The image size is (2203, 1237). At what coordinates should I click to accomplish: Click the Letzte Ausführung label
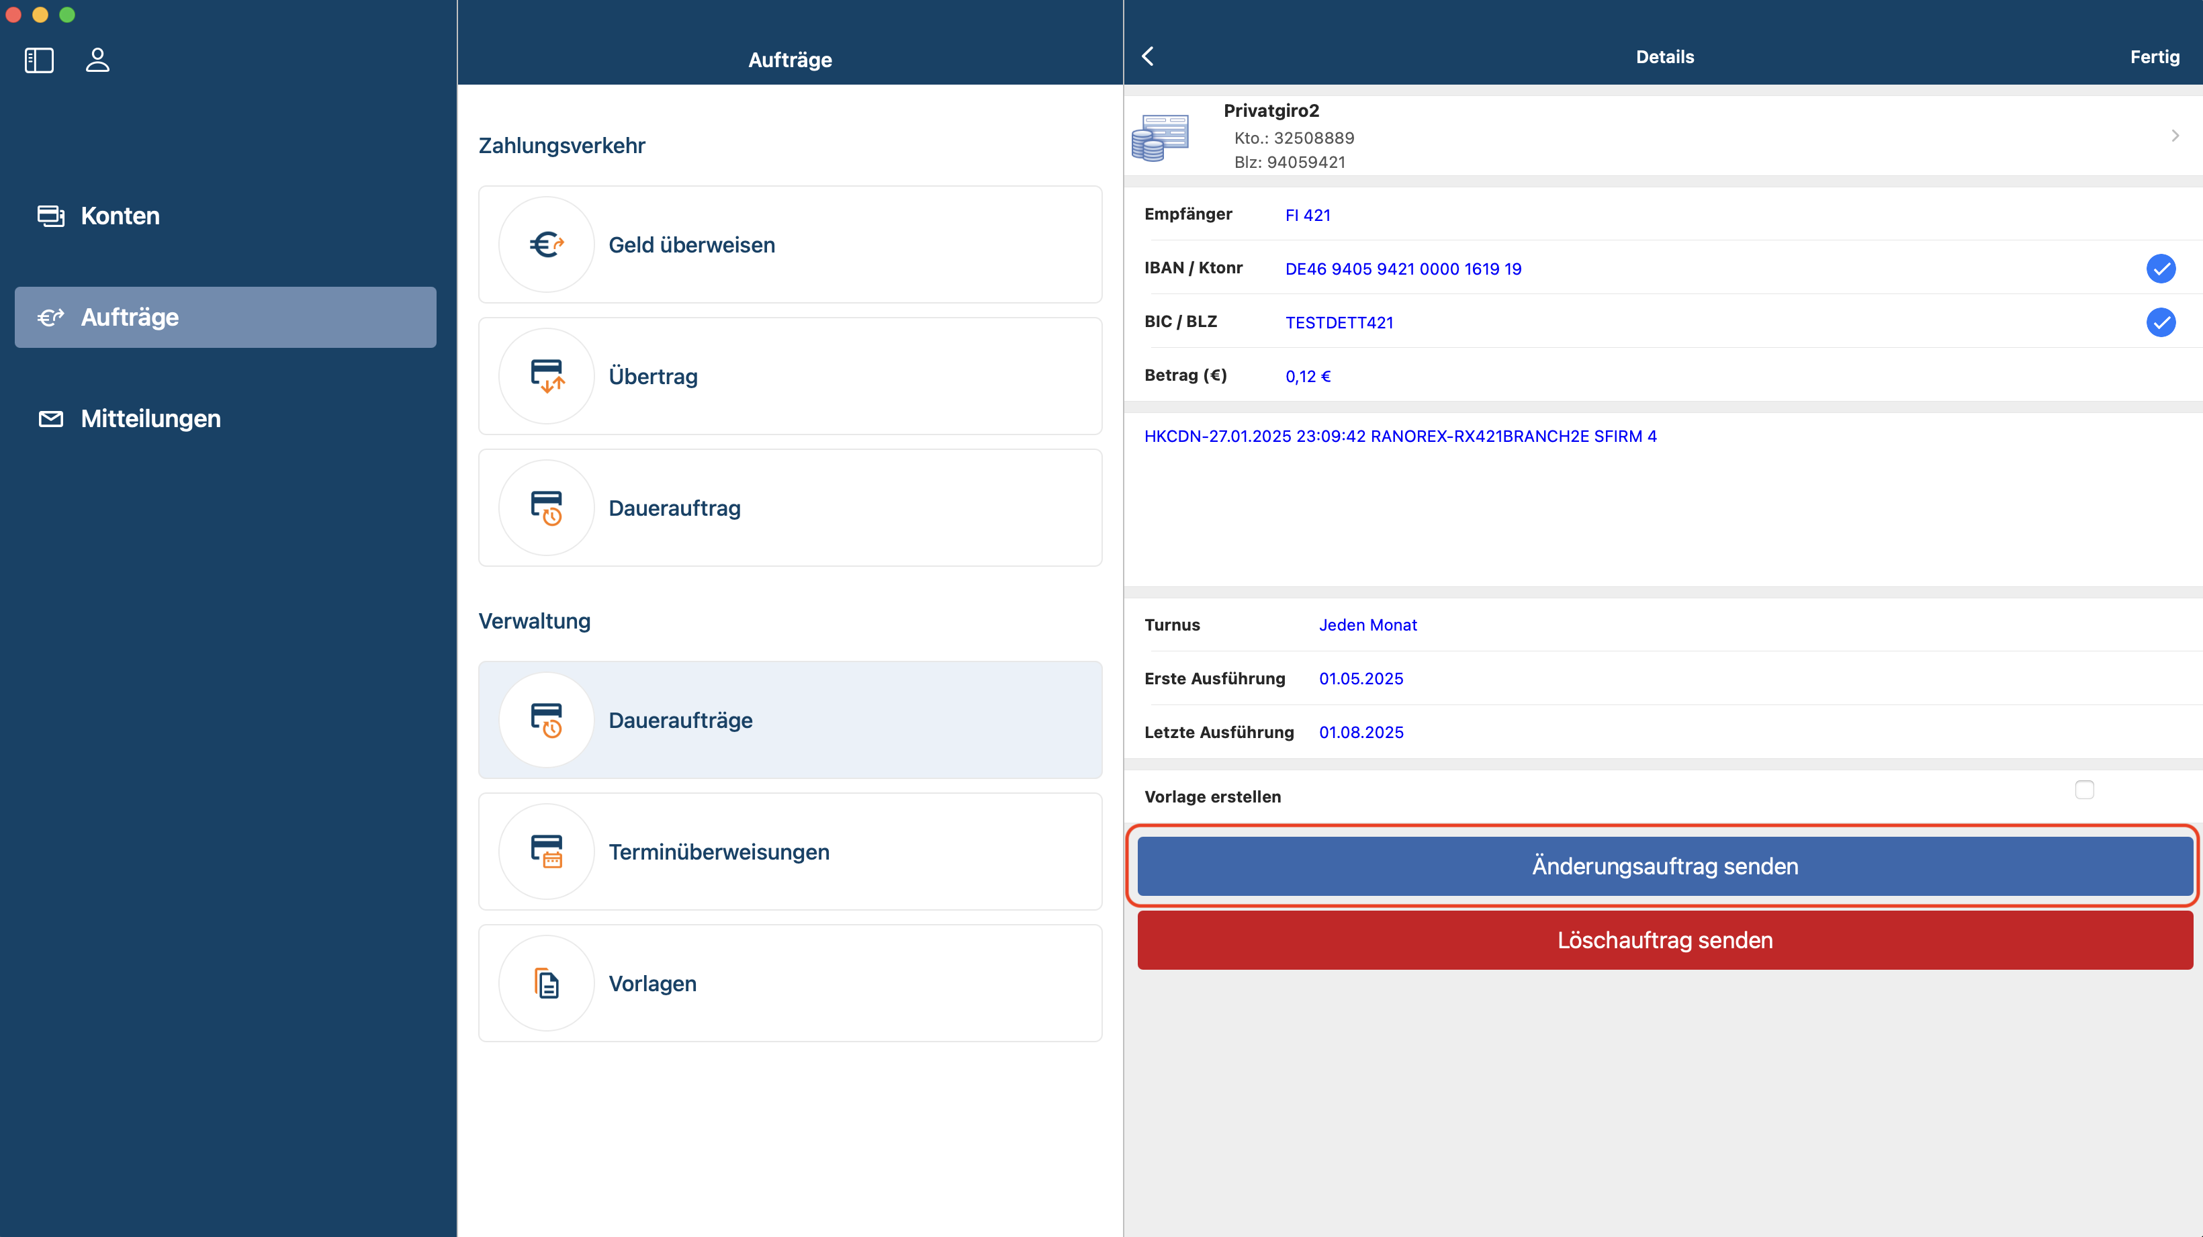pos(1218,733)
